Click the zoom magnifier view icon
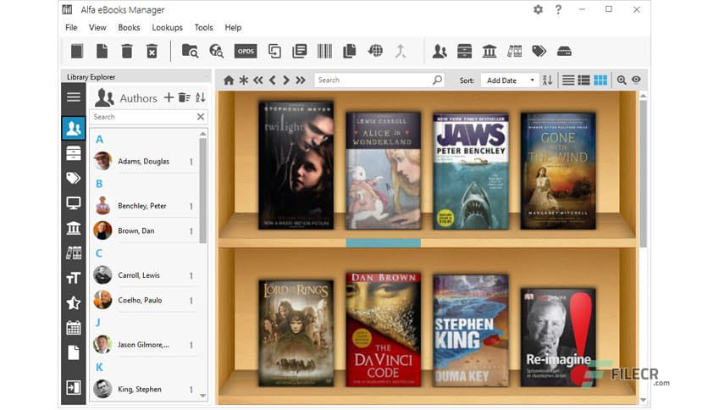Screen dimensions: 708x410 (622, 80)
